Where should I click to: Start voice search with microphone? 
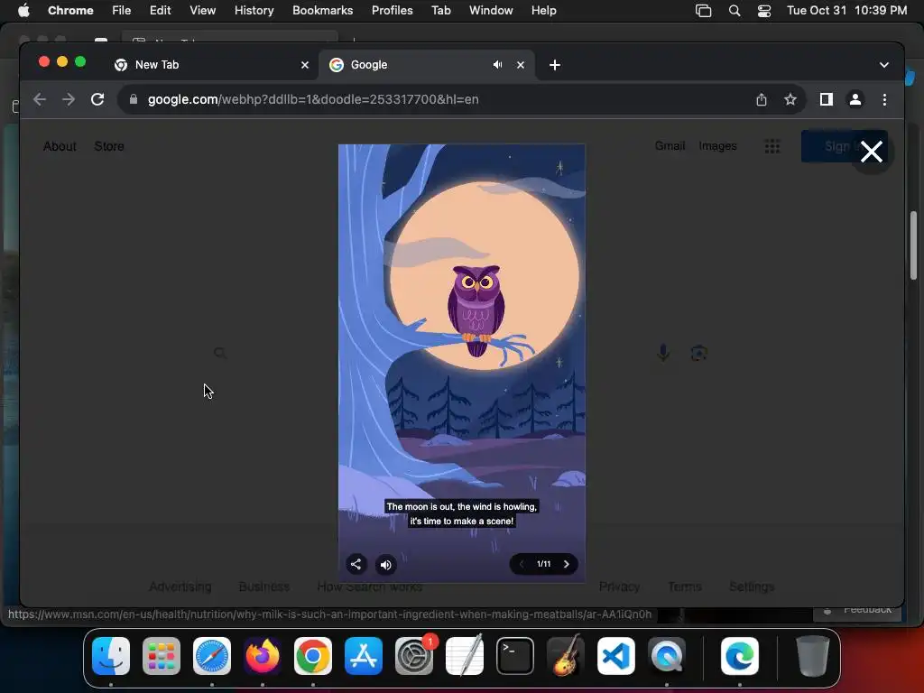click(663, 353)
